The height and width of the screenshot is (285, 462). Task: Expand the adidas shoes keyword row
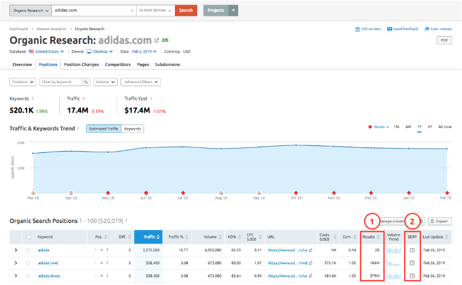pyautogui.click(x=16, y=276)
